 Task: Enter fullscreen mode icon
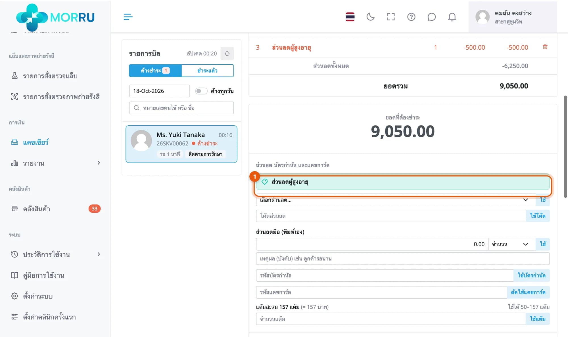(x=391, y=17)
